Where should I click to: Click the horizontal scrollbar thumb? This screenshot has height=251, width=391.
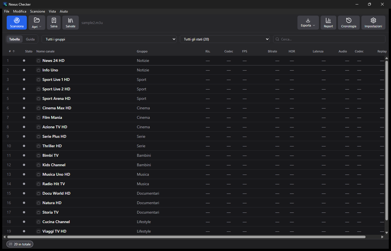click(186, 237)
